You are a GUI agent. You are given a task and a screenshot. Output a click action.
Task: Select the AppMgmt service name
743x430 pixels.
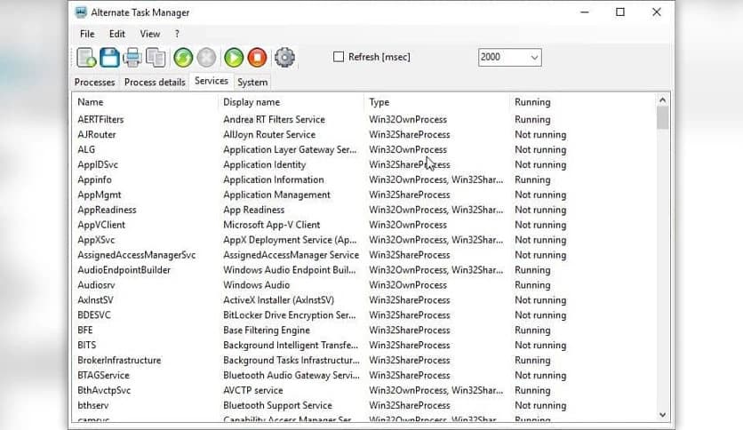point(99,195)
